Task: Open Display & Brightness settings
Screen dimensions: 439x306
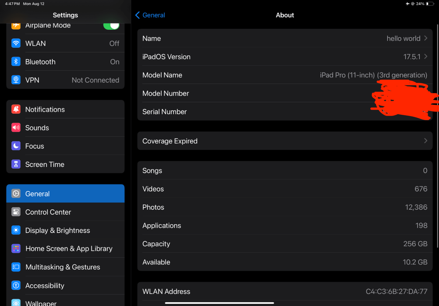Action: click(65, 231)
